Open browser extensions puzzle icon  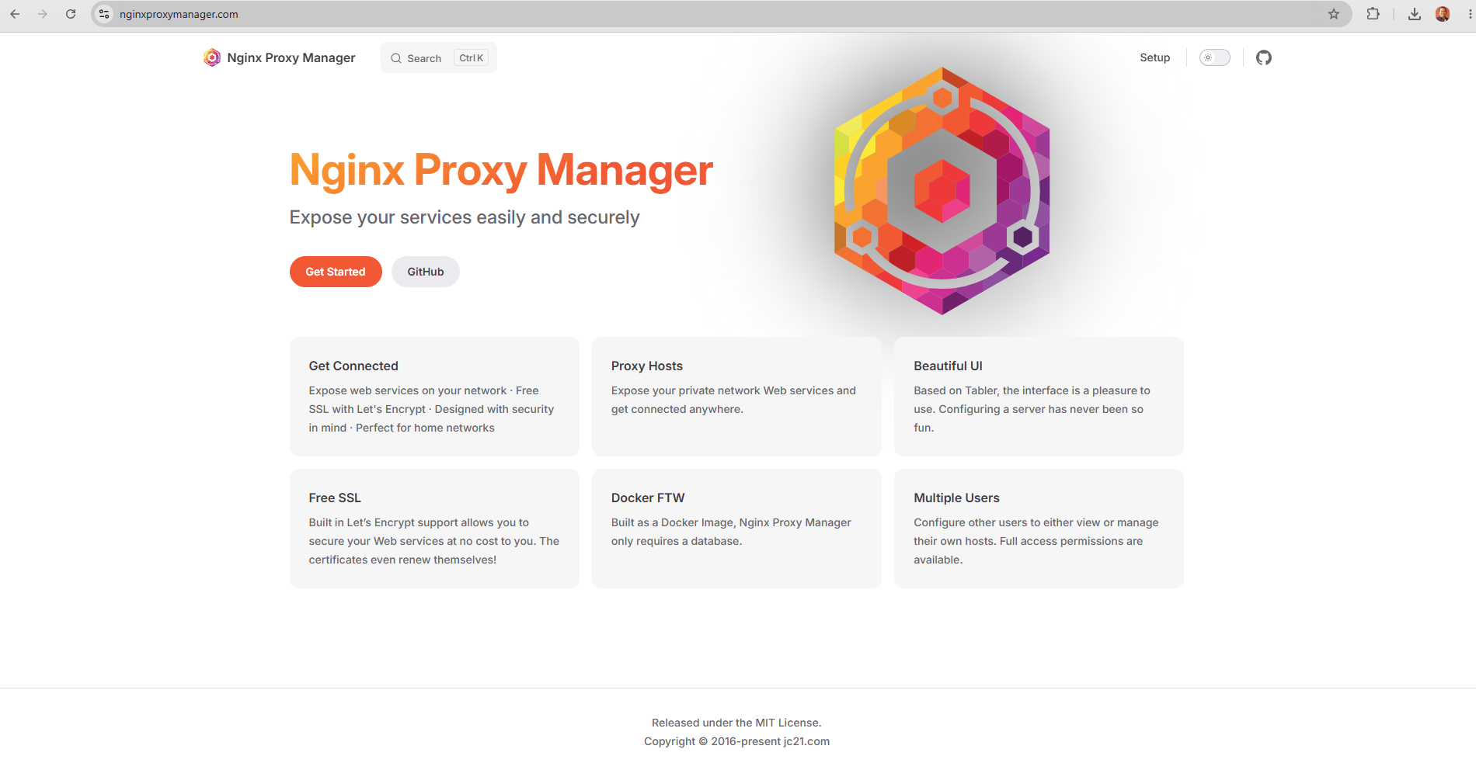point(1373,14)
